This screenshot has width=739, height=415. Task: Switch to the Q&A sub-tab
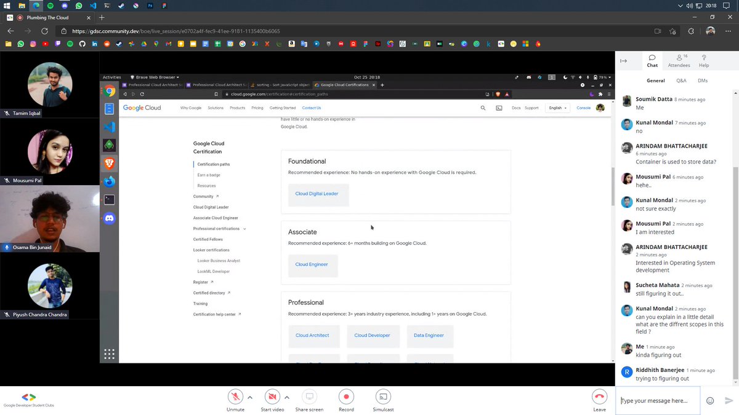681,81
